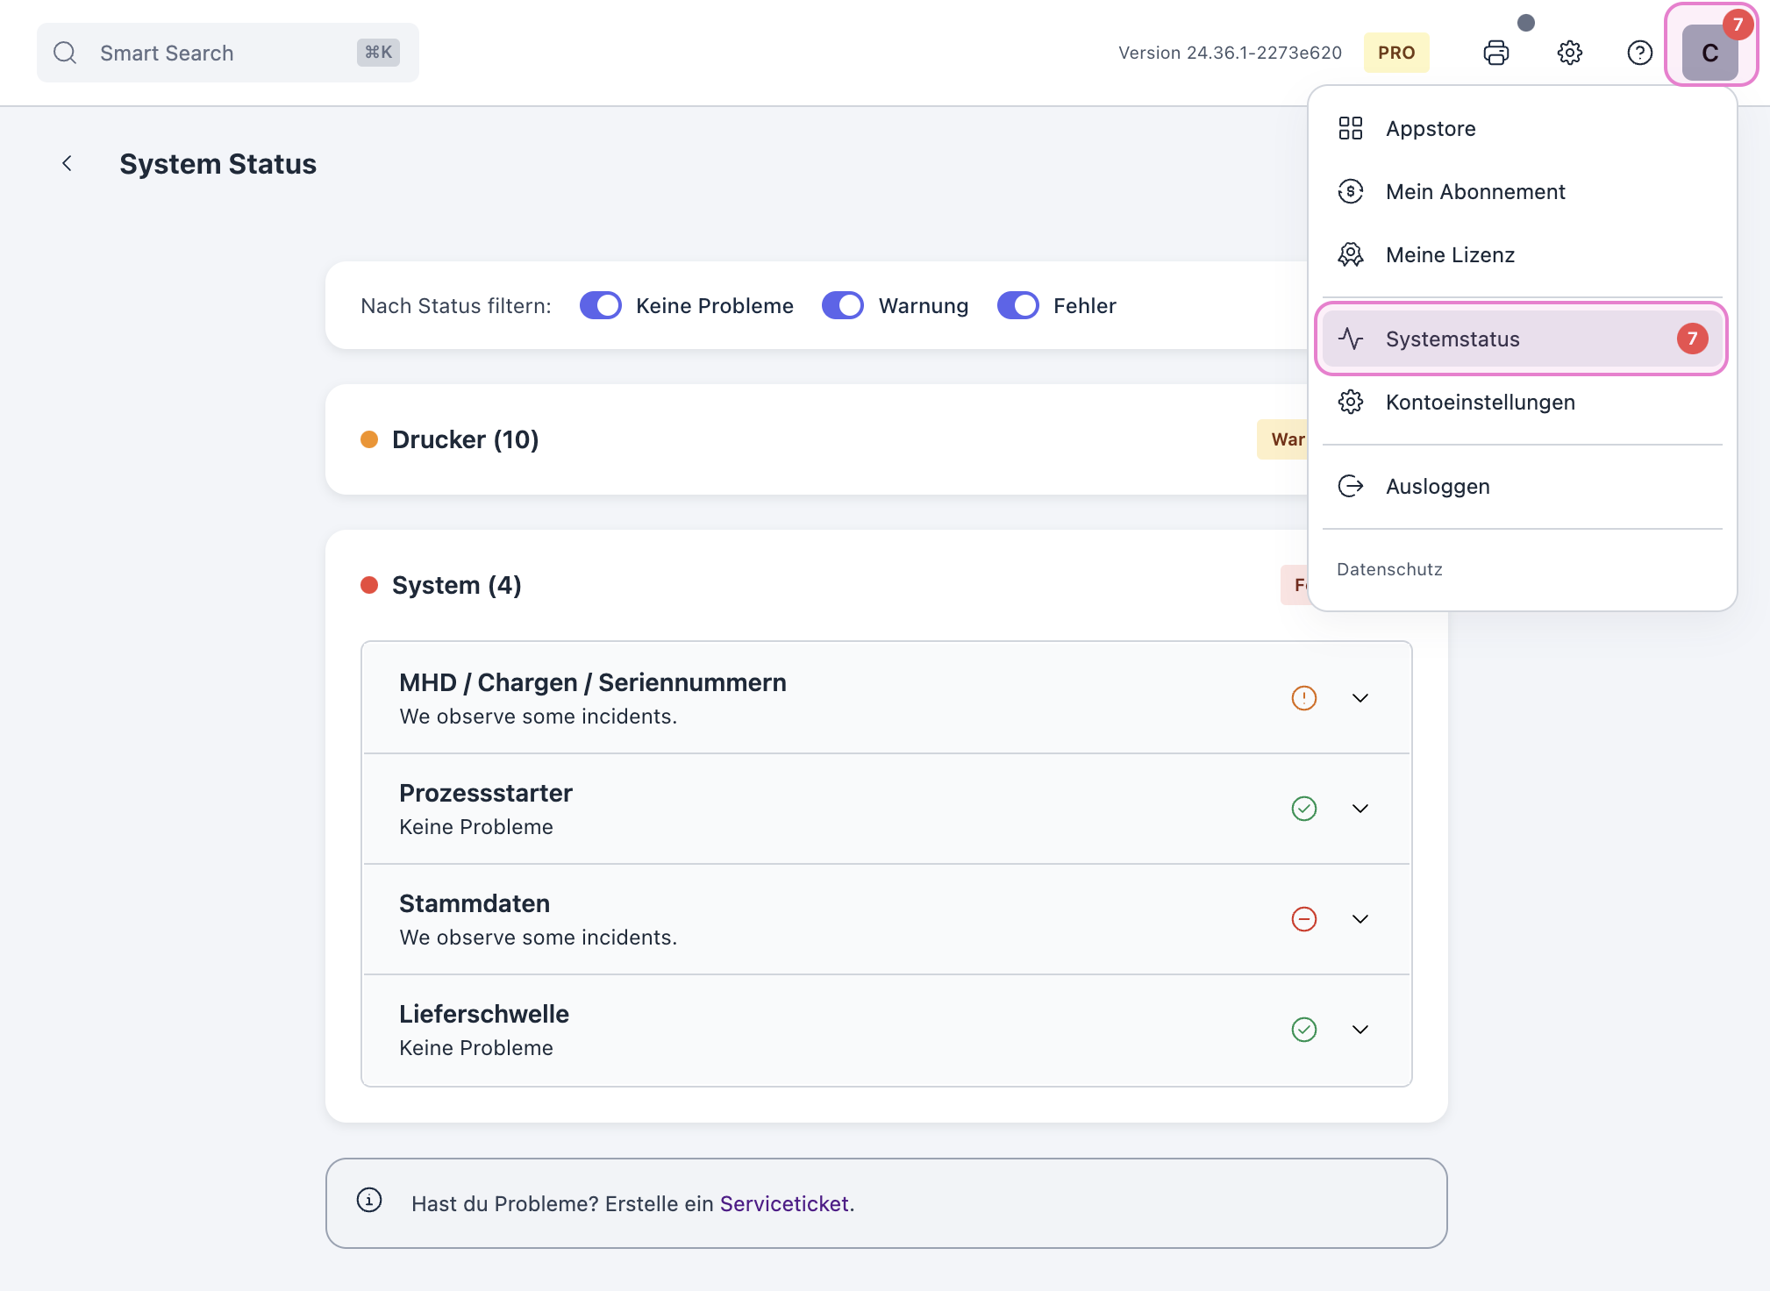Expand the Prozessstarter section
This screenshot has height=1291, width=1770.
tap(1360, 809)
